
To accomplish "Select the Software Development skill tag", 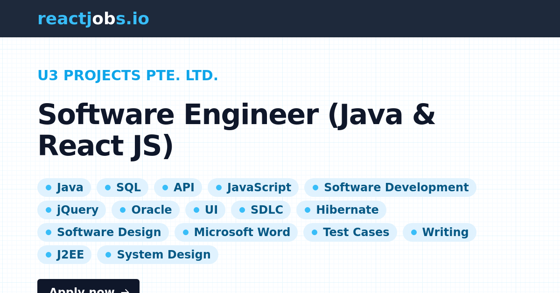I will pos(390,187).
